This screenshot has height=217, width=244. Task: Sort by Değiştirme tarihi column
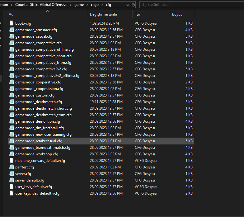pyautogui.click(x=110, y=14)
